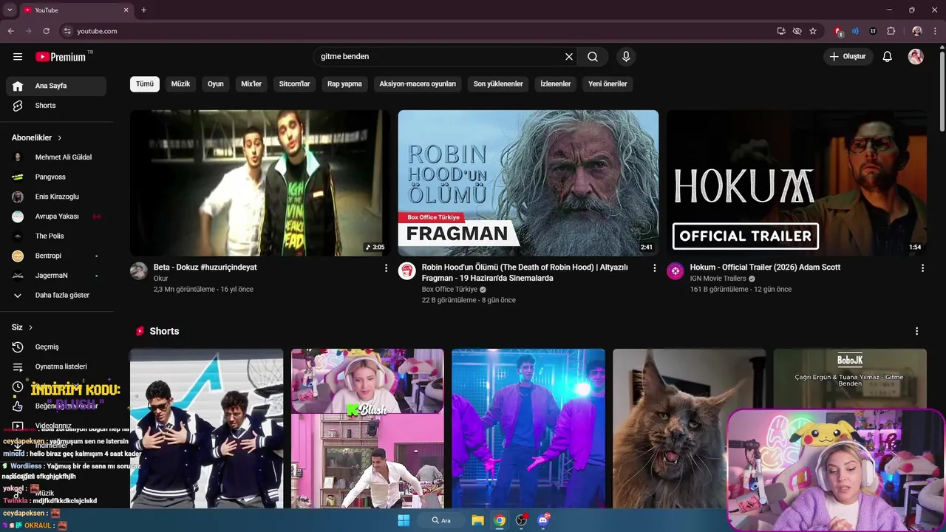Reload the page in Chrome
Screen dimensions: 946x532
pos(46,31)
